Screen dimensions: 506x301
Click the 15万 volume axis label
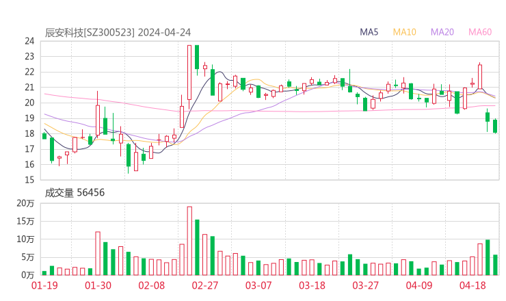coord(25,221)
